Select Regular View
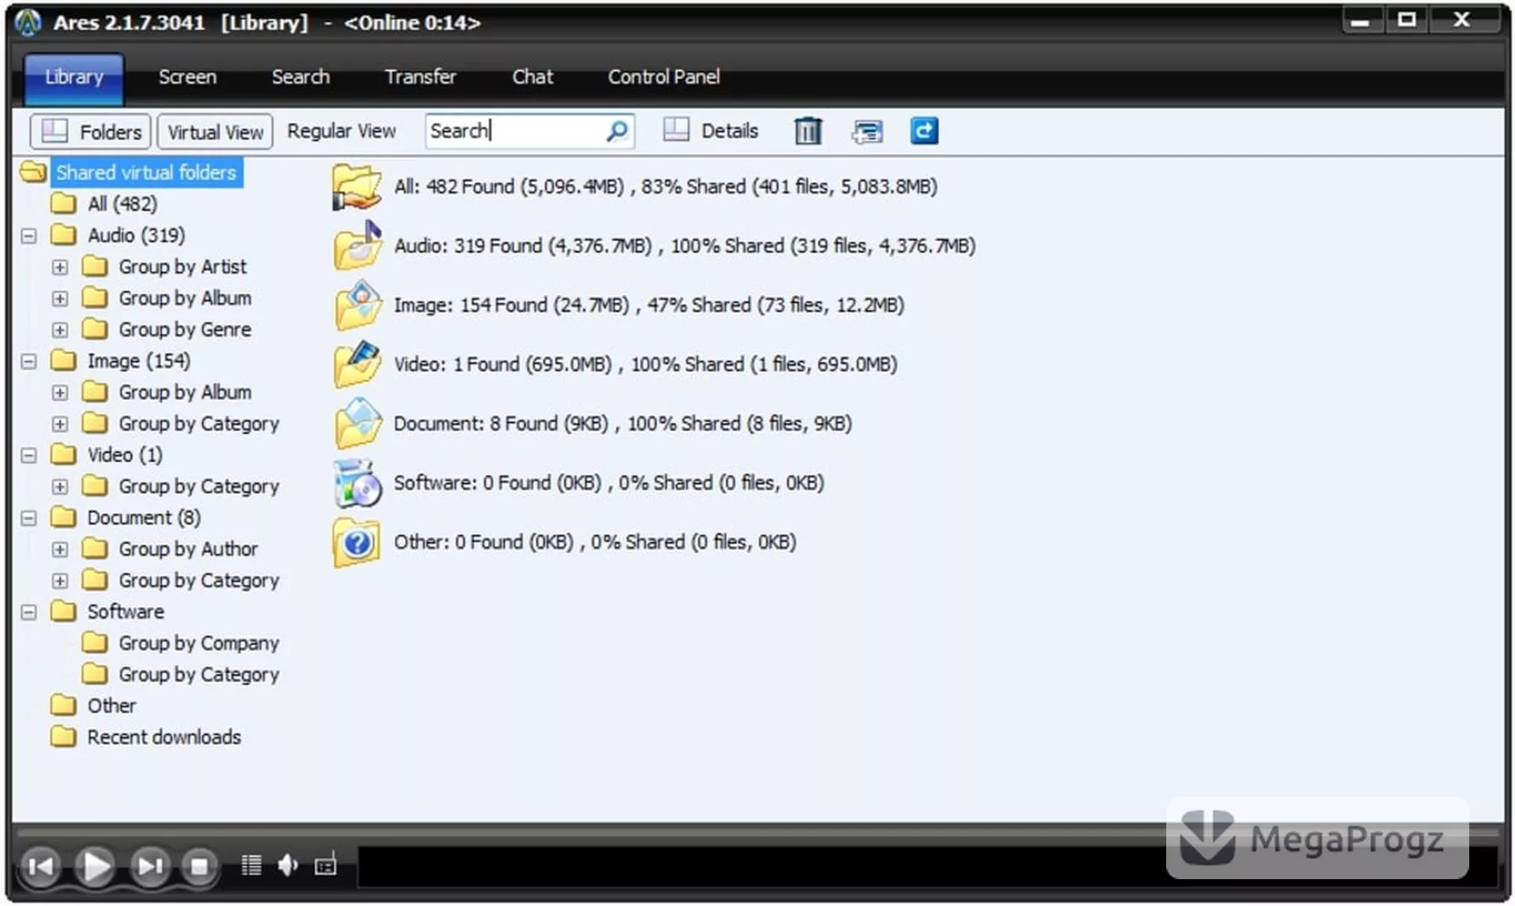The image size is (1515, 906). (x=341, y=131)
